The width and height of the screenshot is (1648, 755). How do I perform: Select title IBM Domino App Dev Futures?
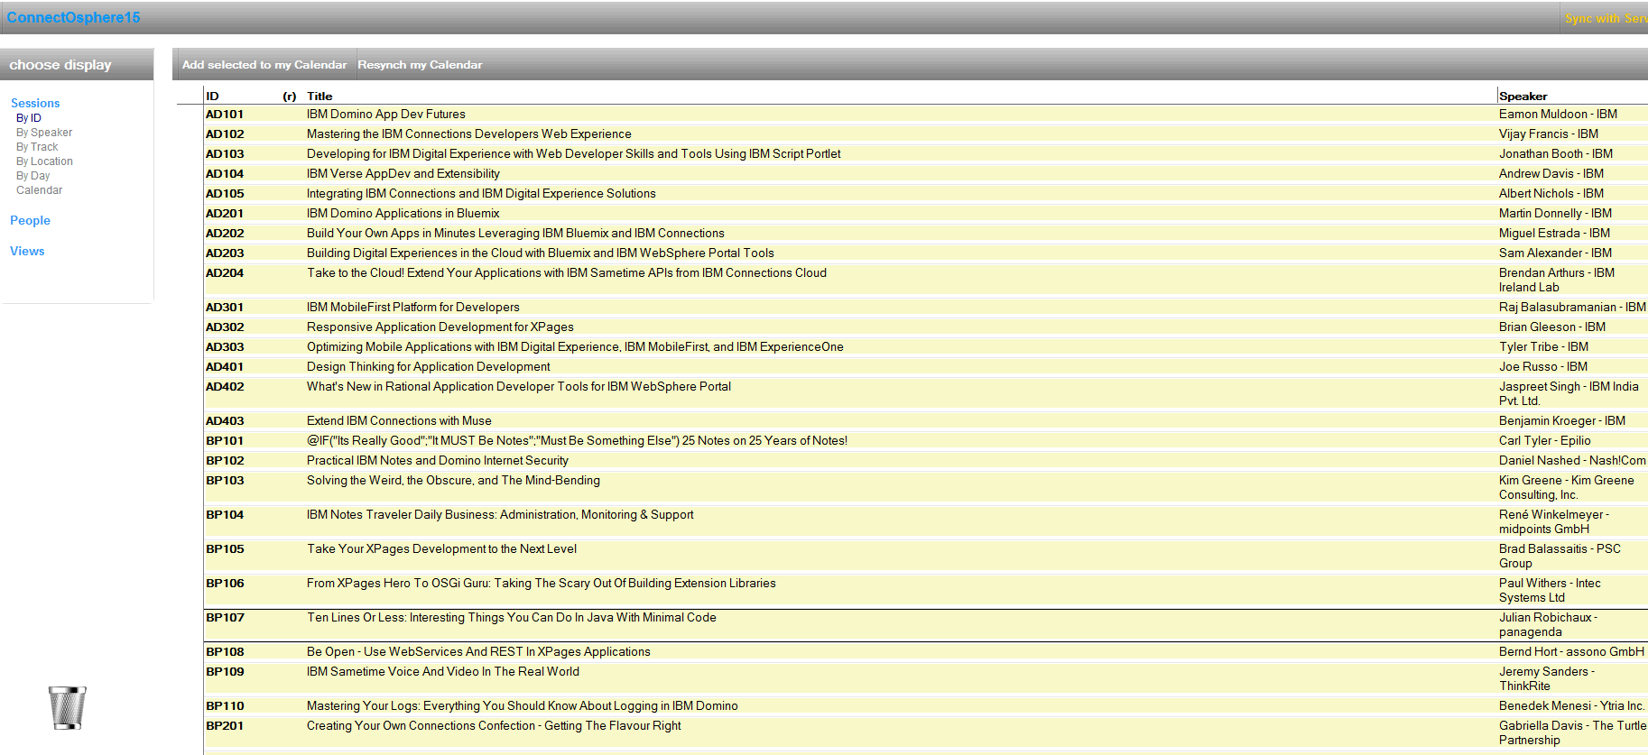click(386, 115)
